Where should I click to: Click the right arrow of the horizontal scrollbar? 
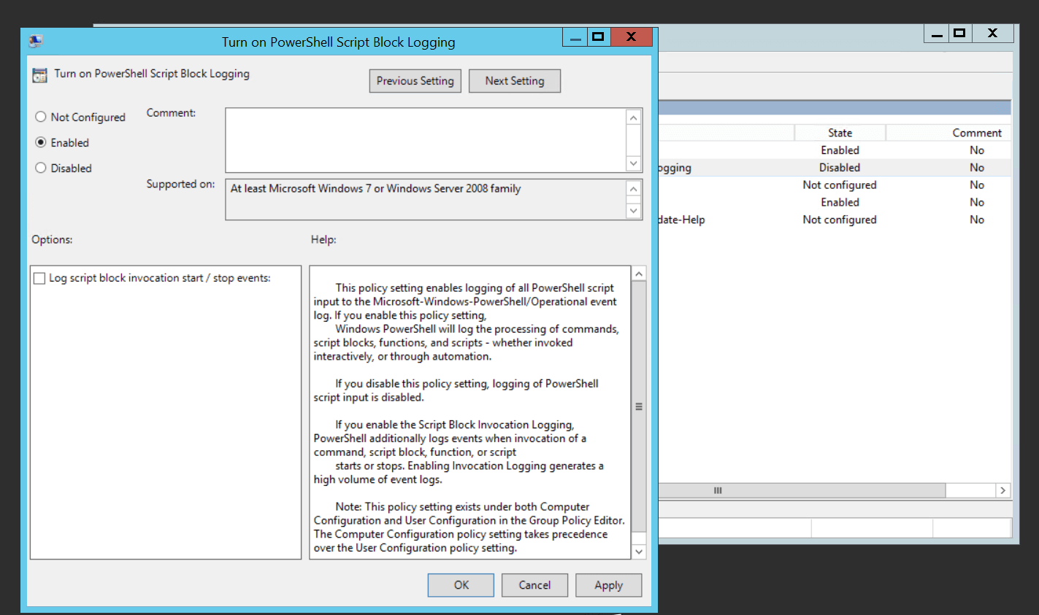(1002, 490)
